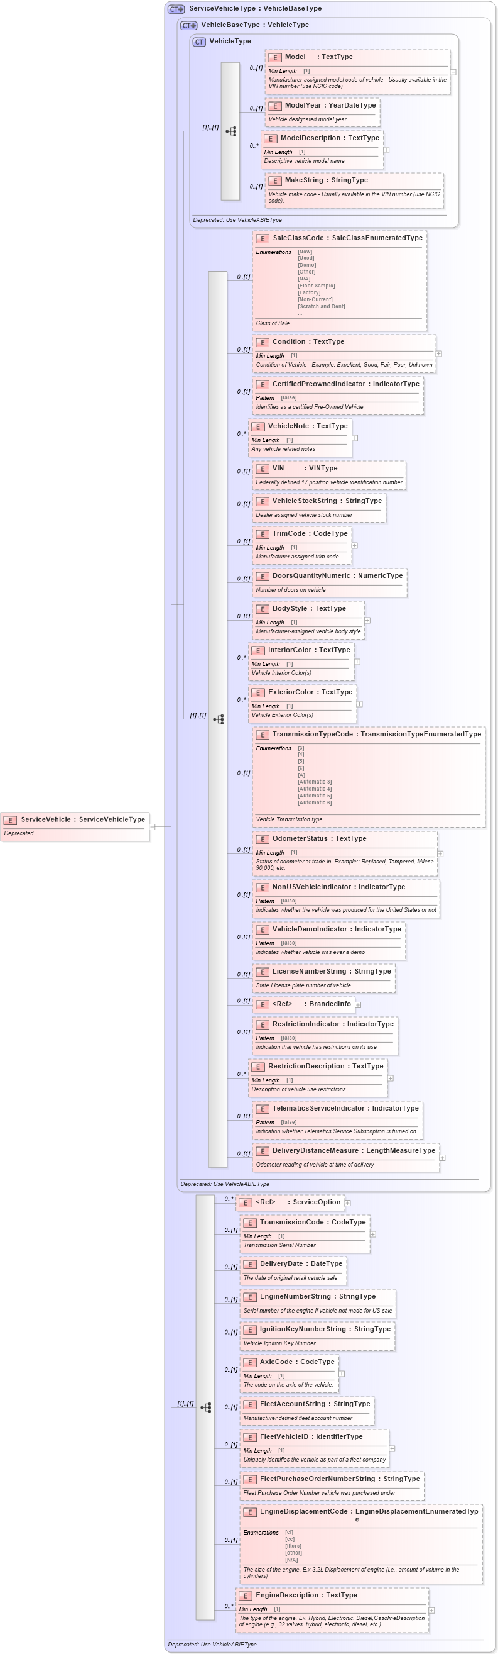The image size is (498, 1654).
Task: Expand the InteriorColor element
Action: (x=357, y=662)
